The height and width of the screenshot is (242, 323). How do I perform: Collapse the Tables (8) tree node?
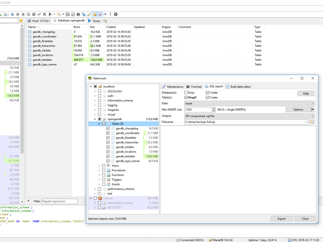(x=99, y=123)
